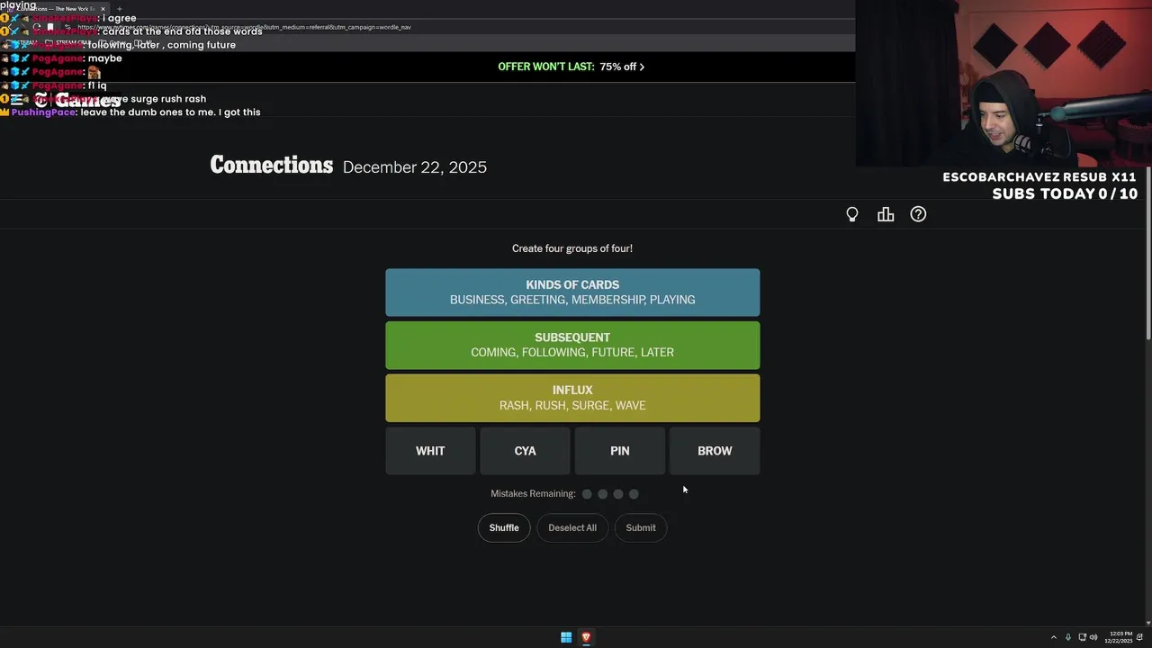Click the 'SUBS TODAY 0 / 10' overlay text

(1065, 193)
